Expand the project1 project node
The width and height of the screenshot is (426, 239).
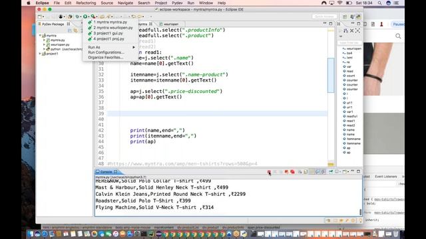pos(40,54)
